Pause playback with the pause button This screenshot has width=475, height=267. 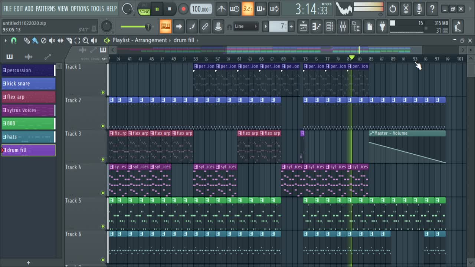click(x=157, y=9)
